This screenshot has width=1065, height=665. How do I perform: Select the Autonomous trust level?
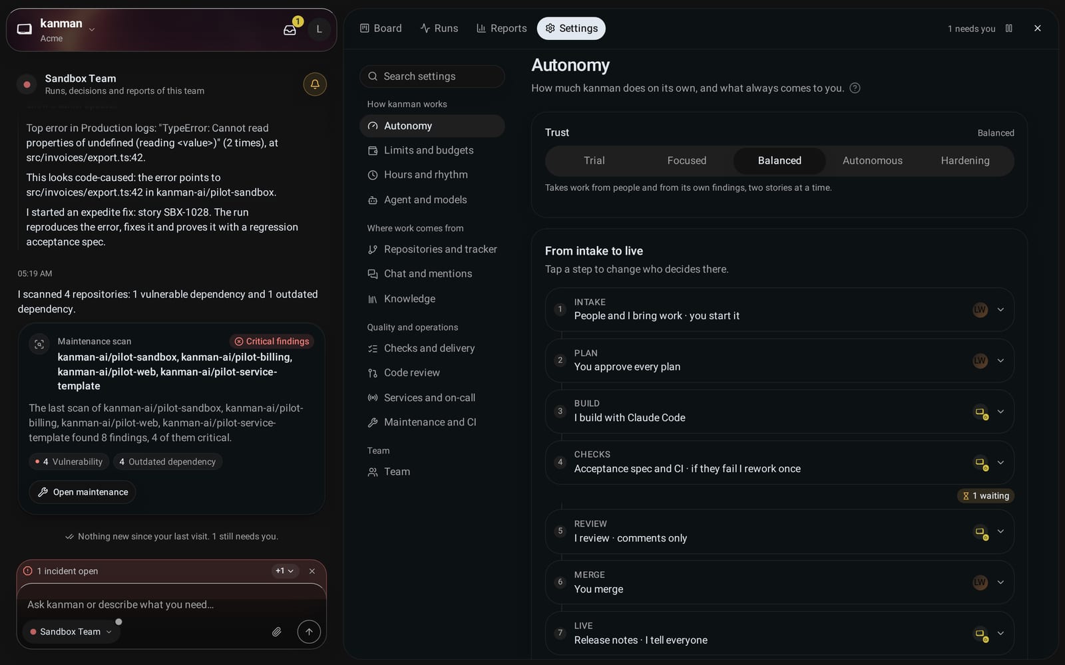(x=872, y=161)
